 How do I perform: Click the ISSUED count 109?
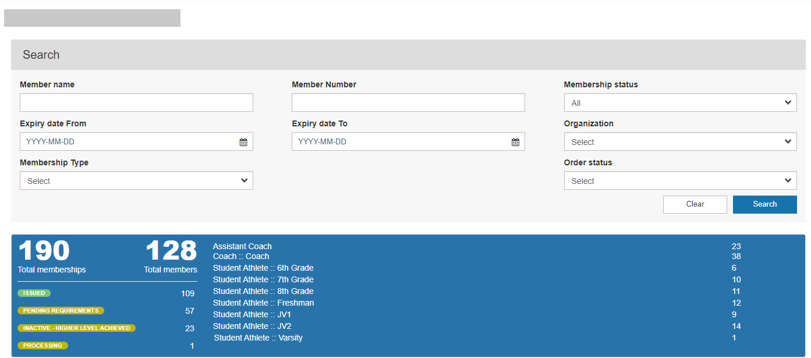pos(187,293)
